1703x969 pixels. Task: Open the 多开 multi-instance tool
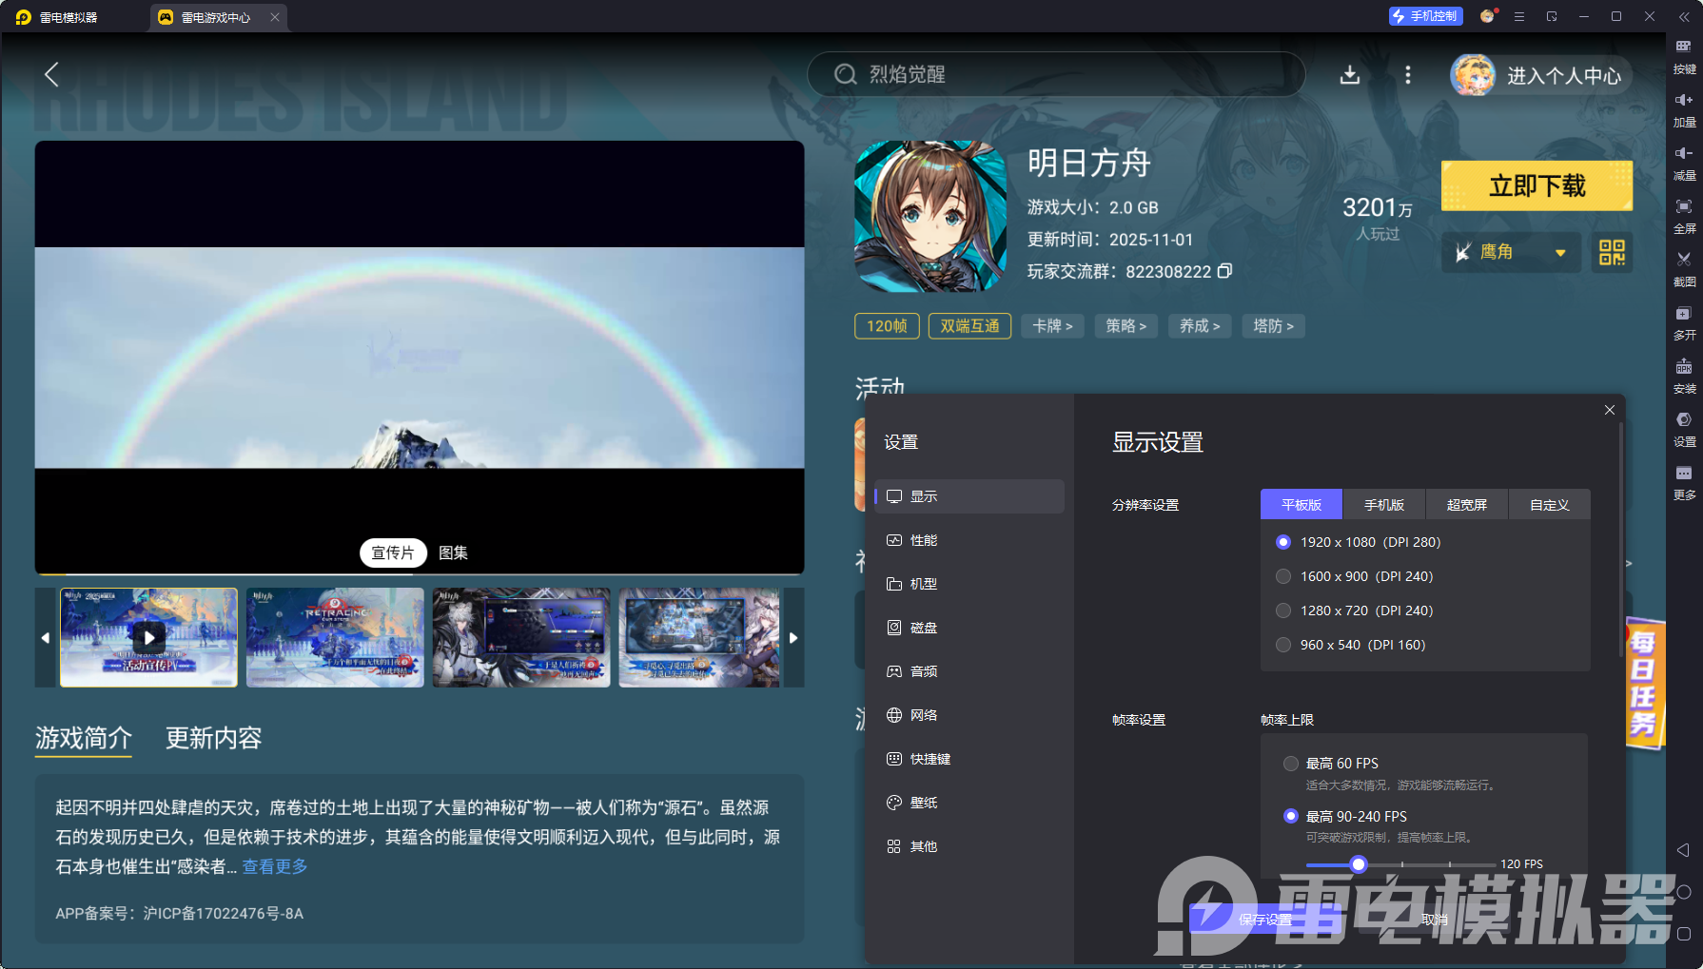pyautogui.click(x=1684, y=323)
